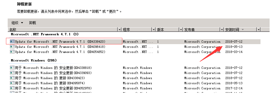Open the 版本 column filter dropdown
This screenshot has width=275, height=103.
click(181, 30)
